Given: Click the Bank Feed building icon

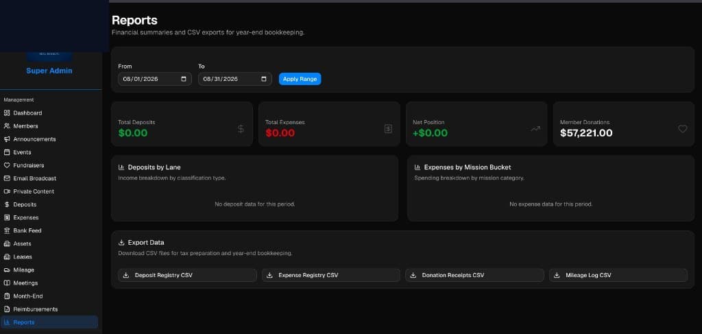Looking at the screenshot, I should pyautogui.click(x=7, y=230).
